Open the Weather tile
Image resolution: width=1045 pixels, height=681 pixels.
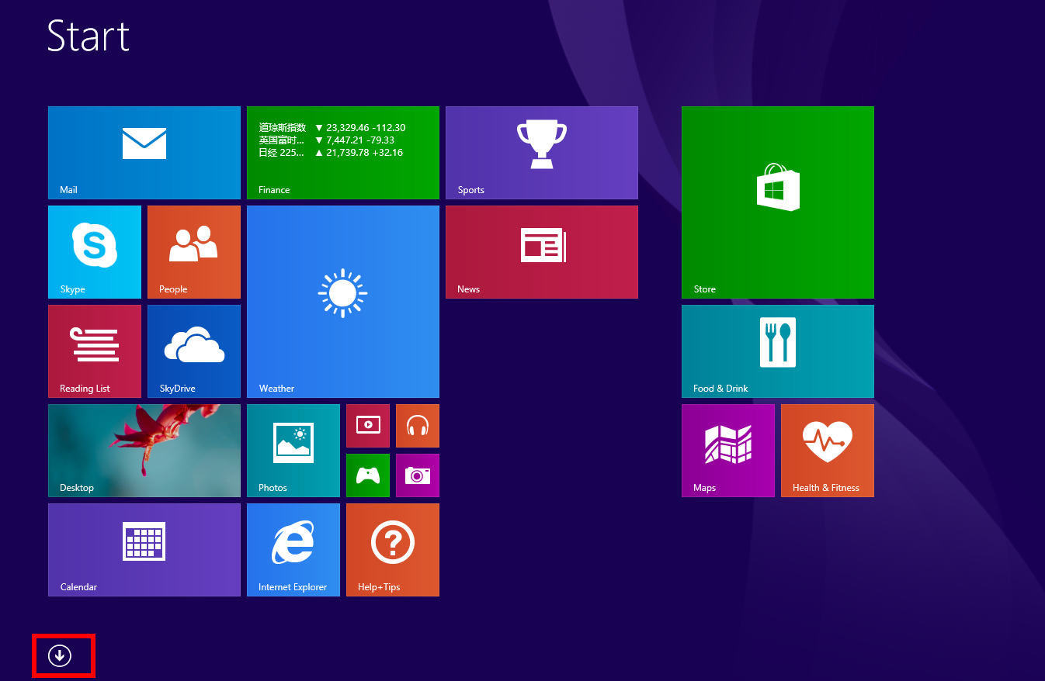pyautogui.click(x=343, y=302)
